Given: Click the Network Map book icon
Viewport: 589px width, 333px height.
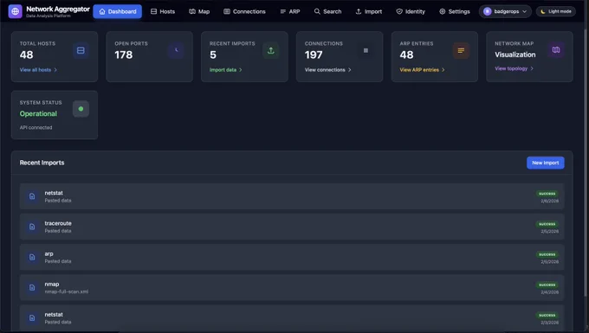Looking at the screenshot, I should pyautogui.click(x=556, y=50).
